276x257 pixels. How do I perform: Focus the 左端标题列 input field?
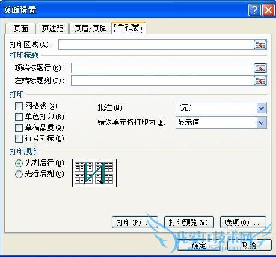point(162,81)
